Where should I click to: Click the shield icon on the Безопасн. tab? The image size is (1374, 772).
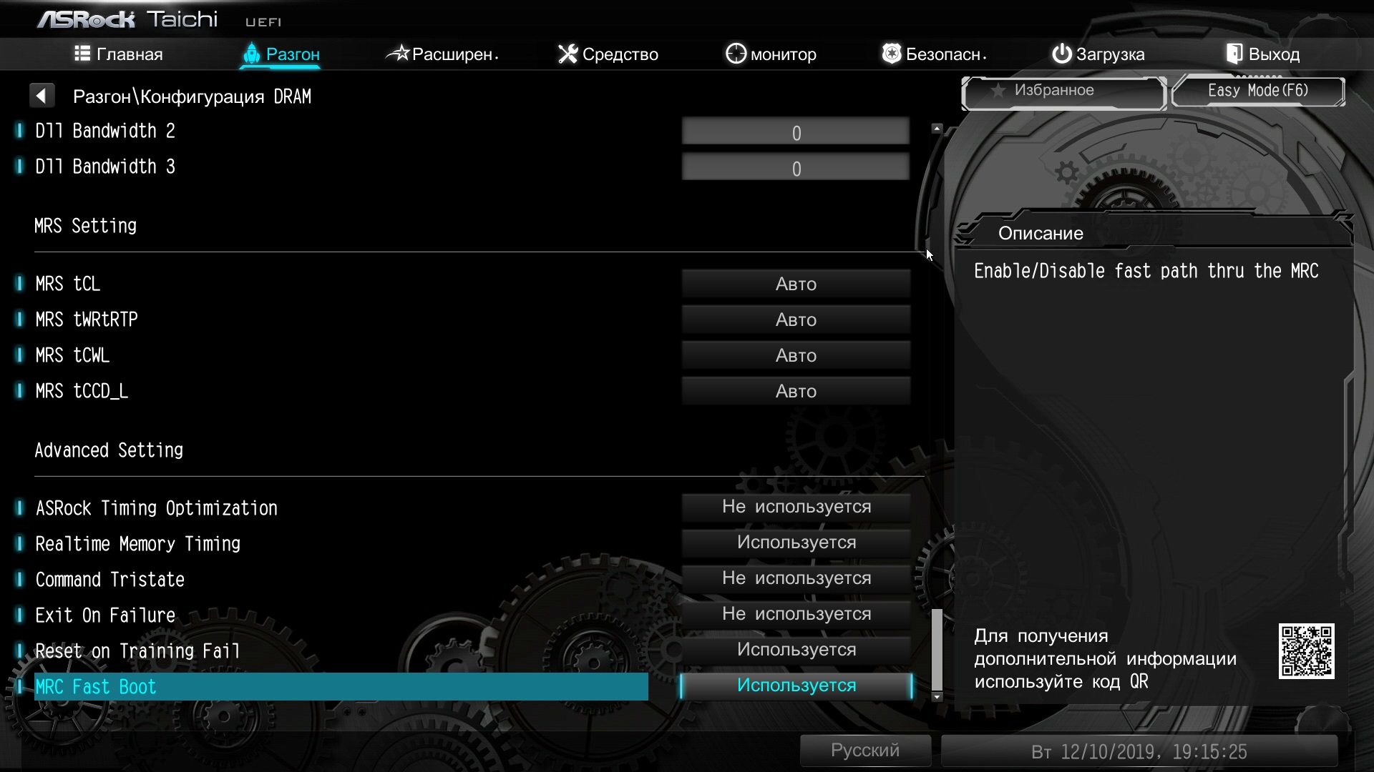[891, 54]
